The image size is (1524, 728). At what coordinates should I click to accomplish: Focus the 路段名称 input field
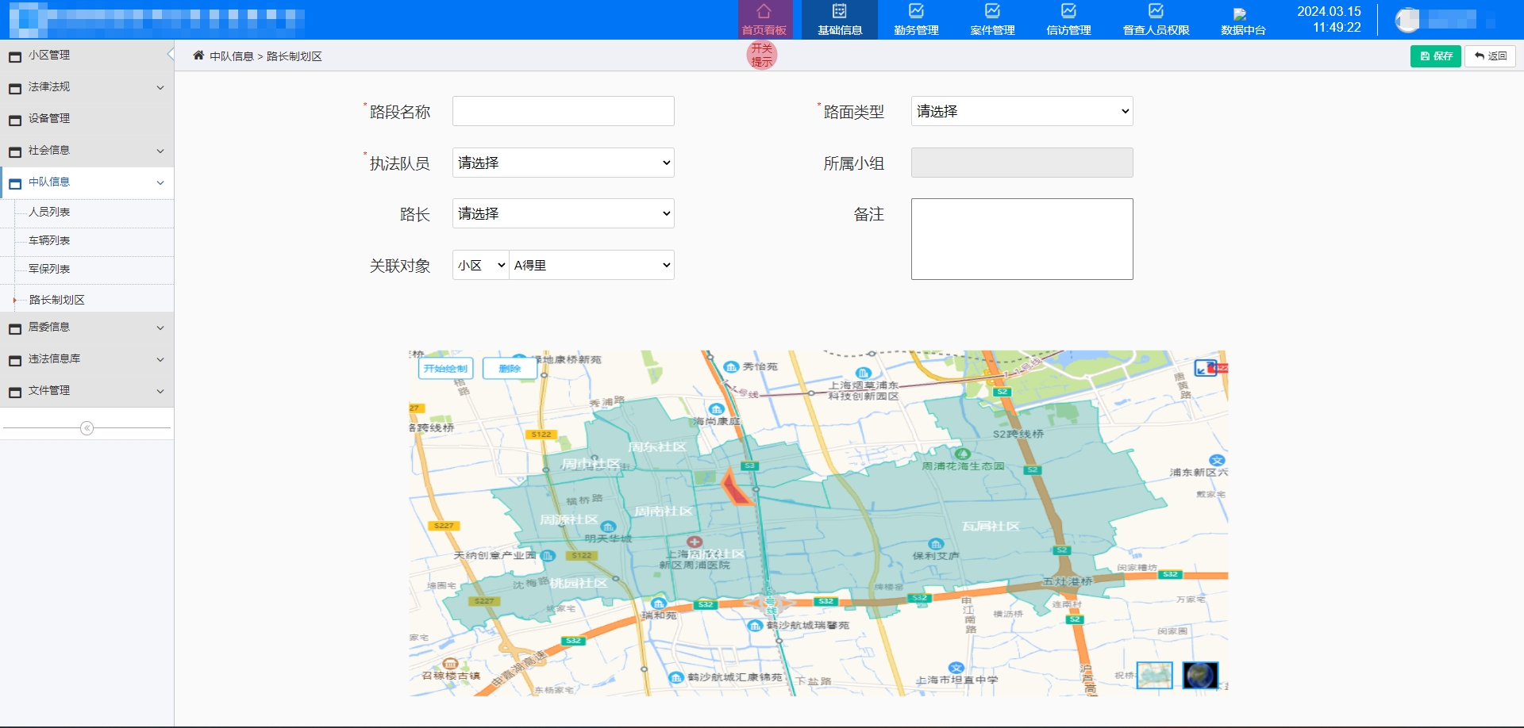coord(563,111)
